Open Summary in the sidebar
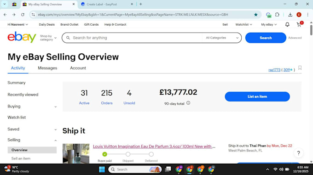Viewport: 313px width, 175px height. tap(17, 83)
